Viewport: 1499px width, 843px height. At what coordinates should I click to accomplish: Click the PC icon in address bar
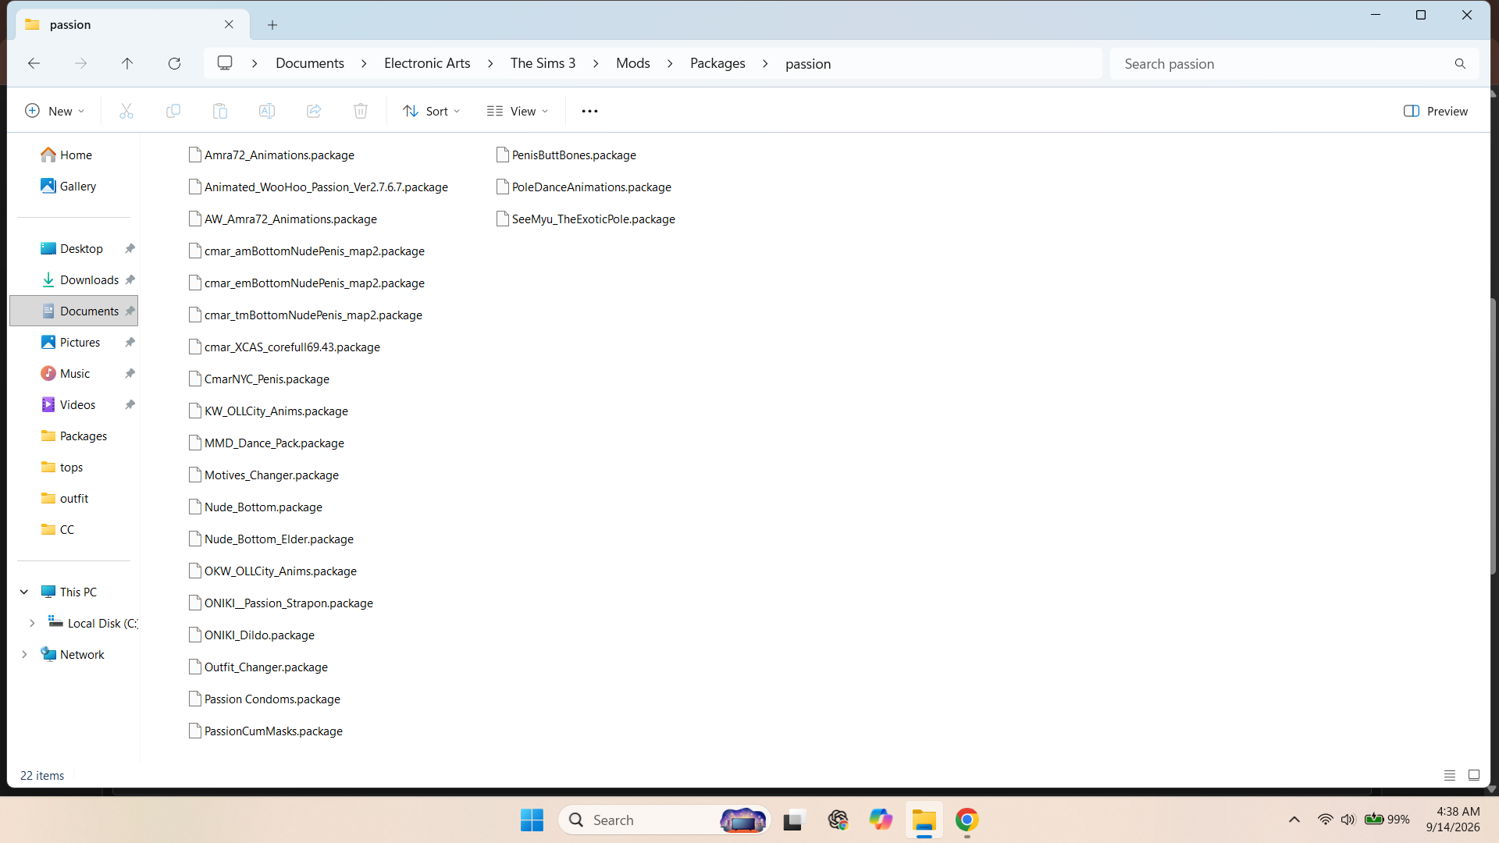point(225,63)
